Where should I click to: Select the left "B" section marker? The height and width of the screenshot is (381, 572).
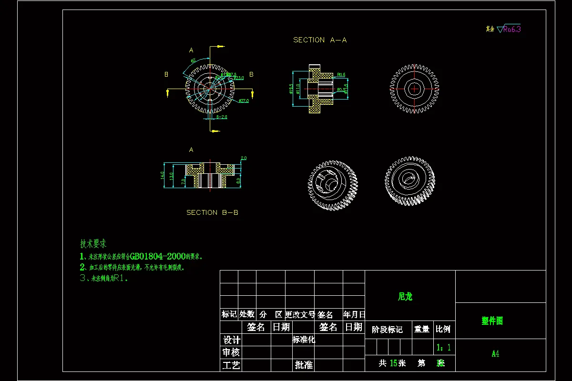click(x=166, y=74)
